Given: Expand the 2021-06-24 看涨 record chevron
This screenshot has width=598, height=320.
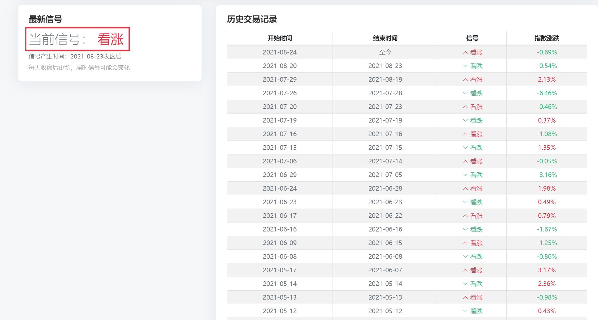Looking at the screenshot, I should (464, 188).
